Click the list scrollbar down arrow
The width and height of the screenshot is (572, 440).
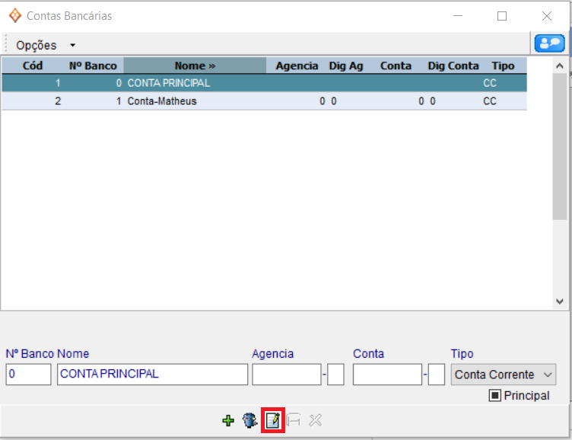[561, 301]
